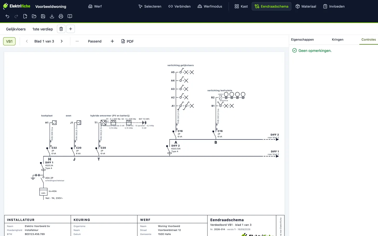
Task: Click the Voorbeeldwoning project name
Action: (x=51, y=7)
